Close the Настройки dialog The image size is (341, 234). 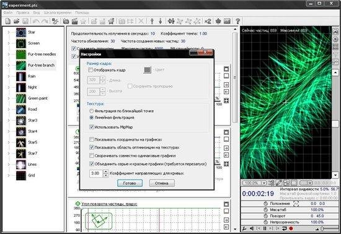pyautogui.click(x=205, y=53)
